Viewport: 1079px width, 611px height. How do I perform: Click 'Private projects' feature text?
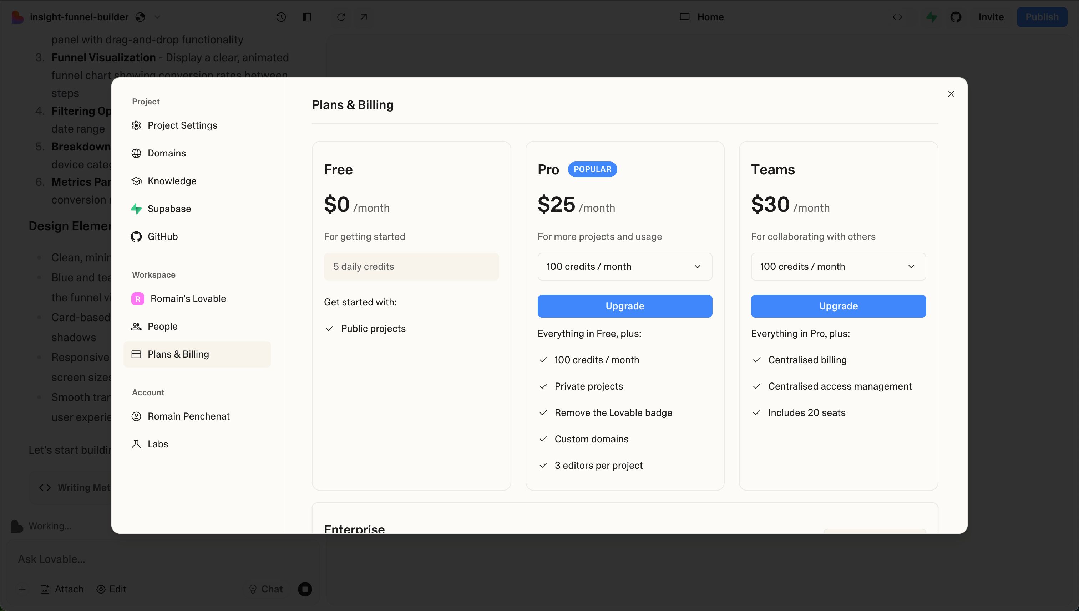[x=588, y=386]
